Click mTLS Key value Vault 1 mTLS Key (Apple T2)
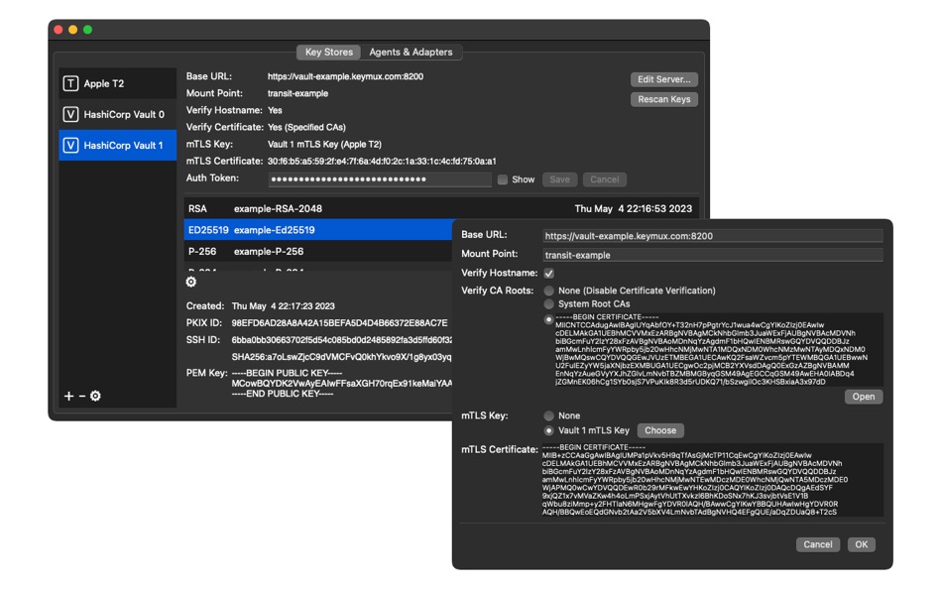Screen dimensions: 942x589 (324, 144)
